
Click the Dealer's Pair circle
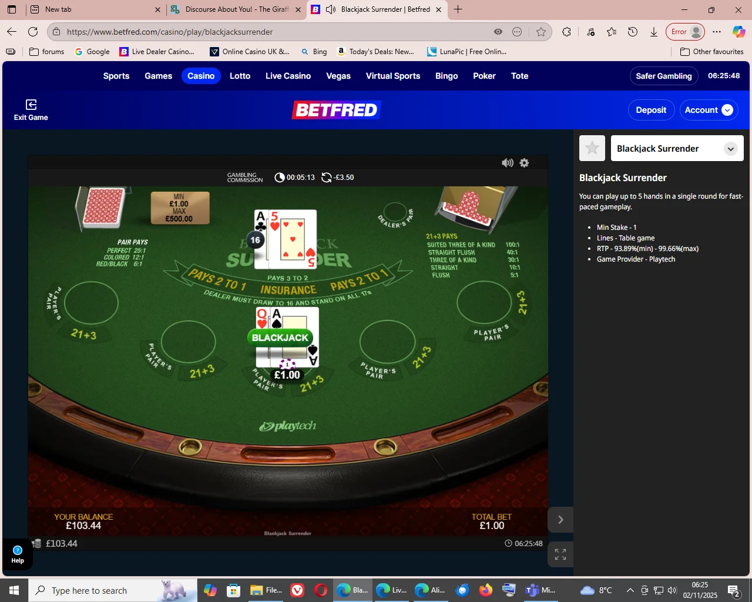click(395, 213)
